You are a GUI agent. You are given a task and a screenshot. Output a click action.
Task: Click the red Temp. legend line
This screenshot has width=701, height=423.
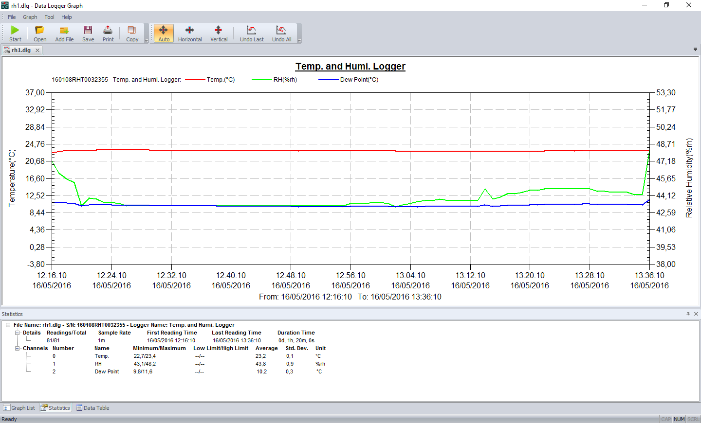tap(195, 80)
